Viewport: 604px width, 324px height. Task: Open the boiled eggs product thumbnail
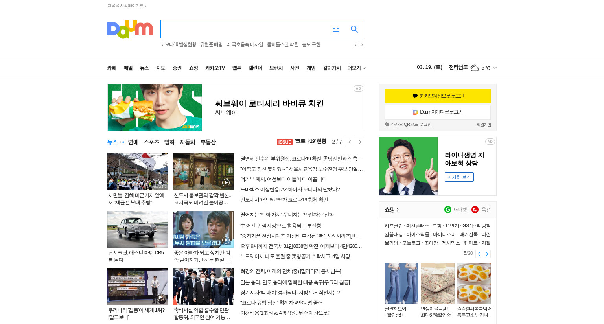pos(474,283)
